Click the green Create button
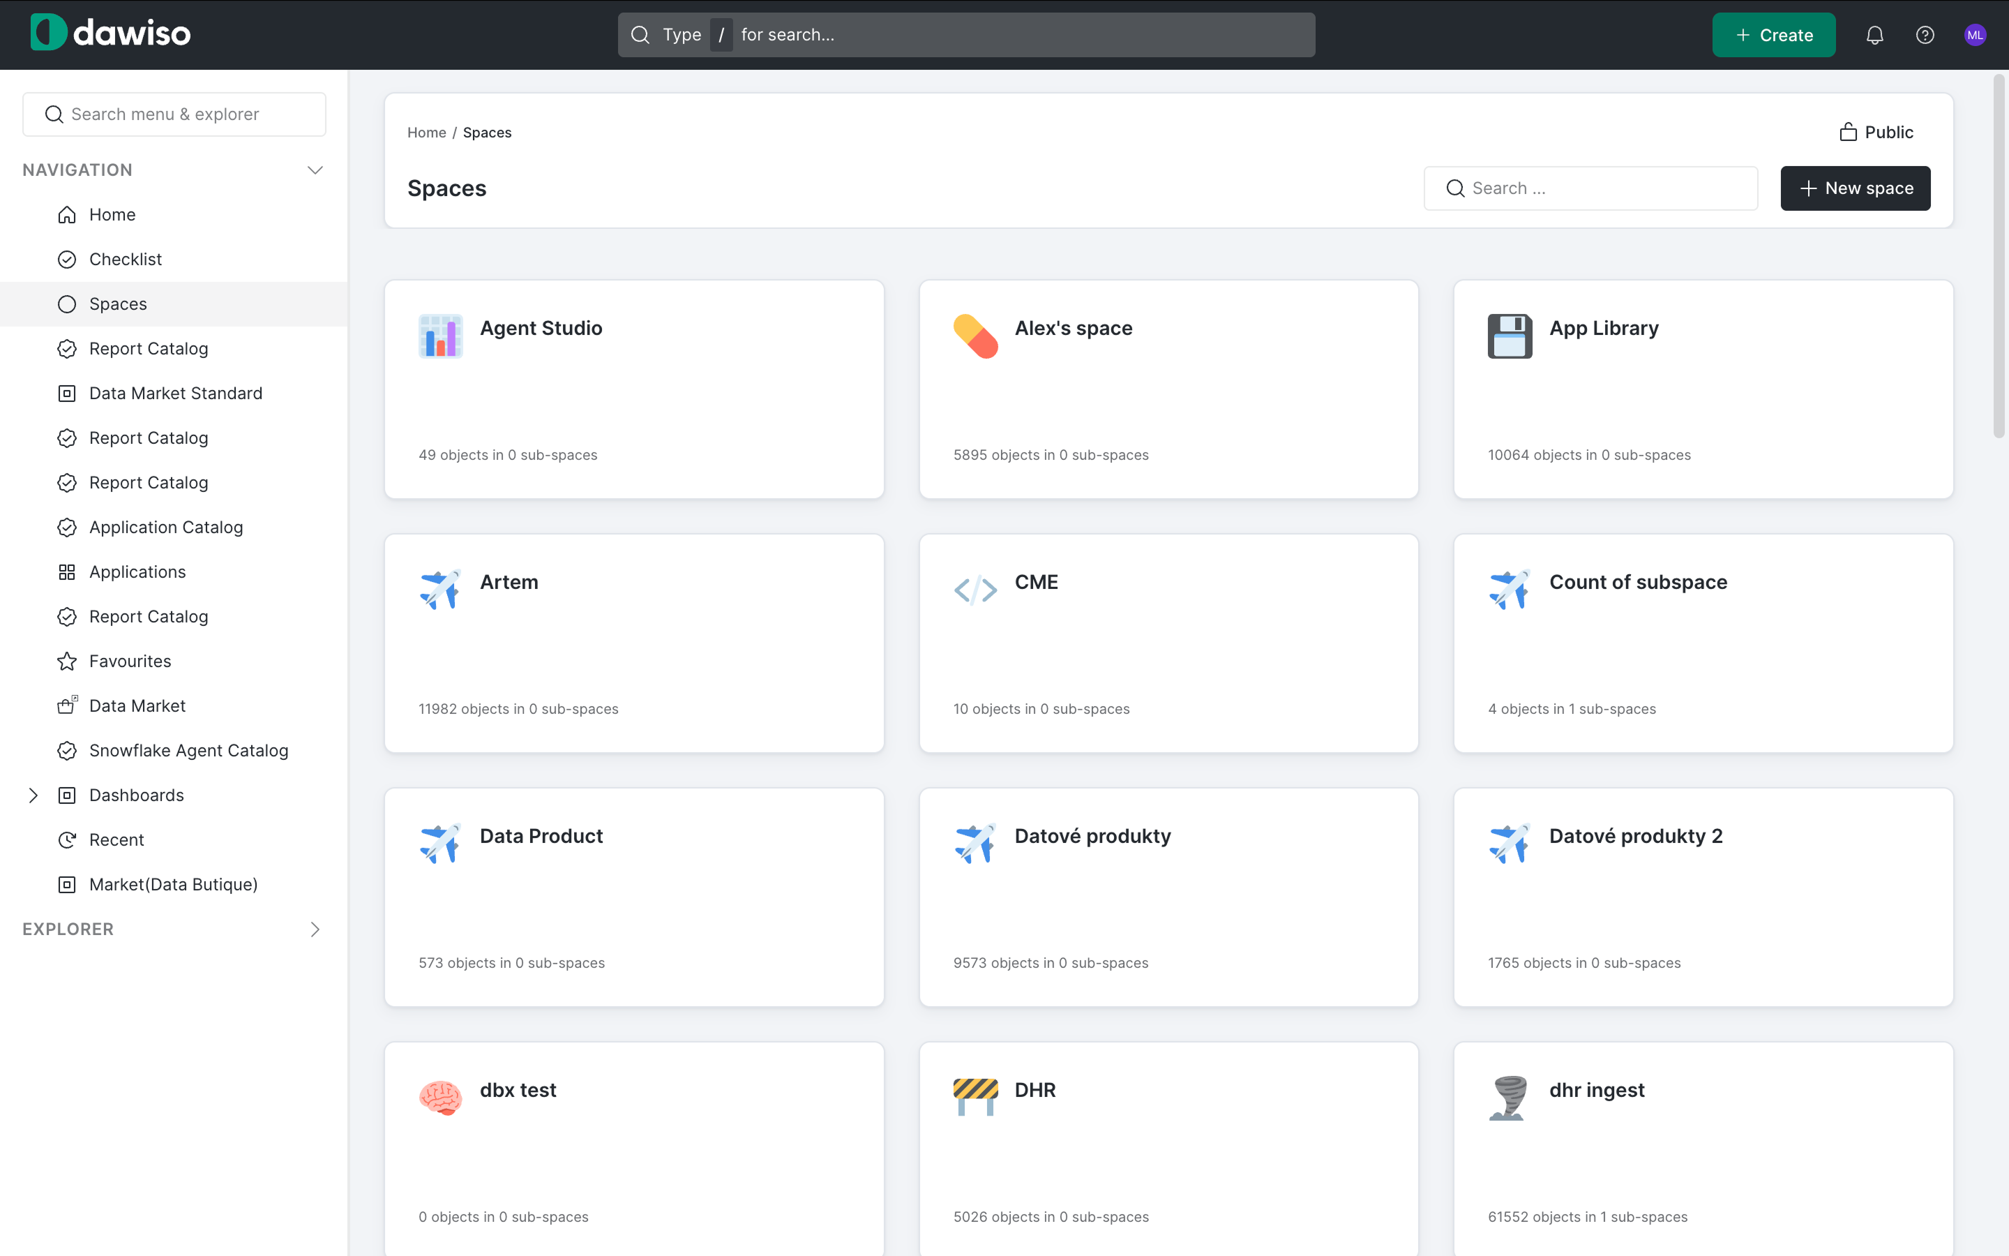The image size is (2009, 1256). pos(1773,35)
